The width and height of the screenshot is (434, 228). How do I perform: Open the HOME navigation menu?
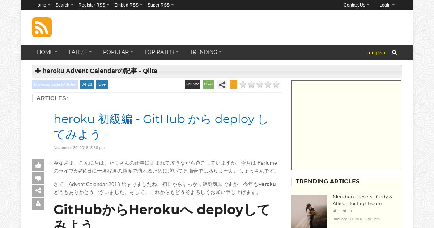47,52
